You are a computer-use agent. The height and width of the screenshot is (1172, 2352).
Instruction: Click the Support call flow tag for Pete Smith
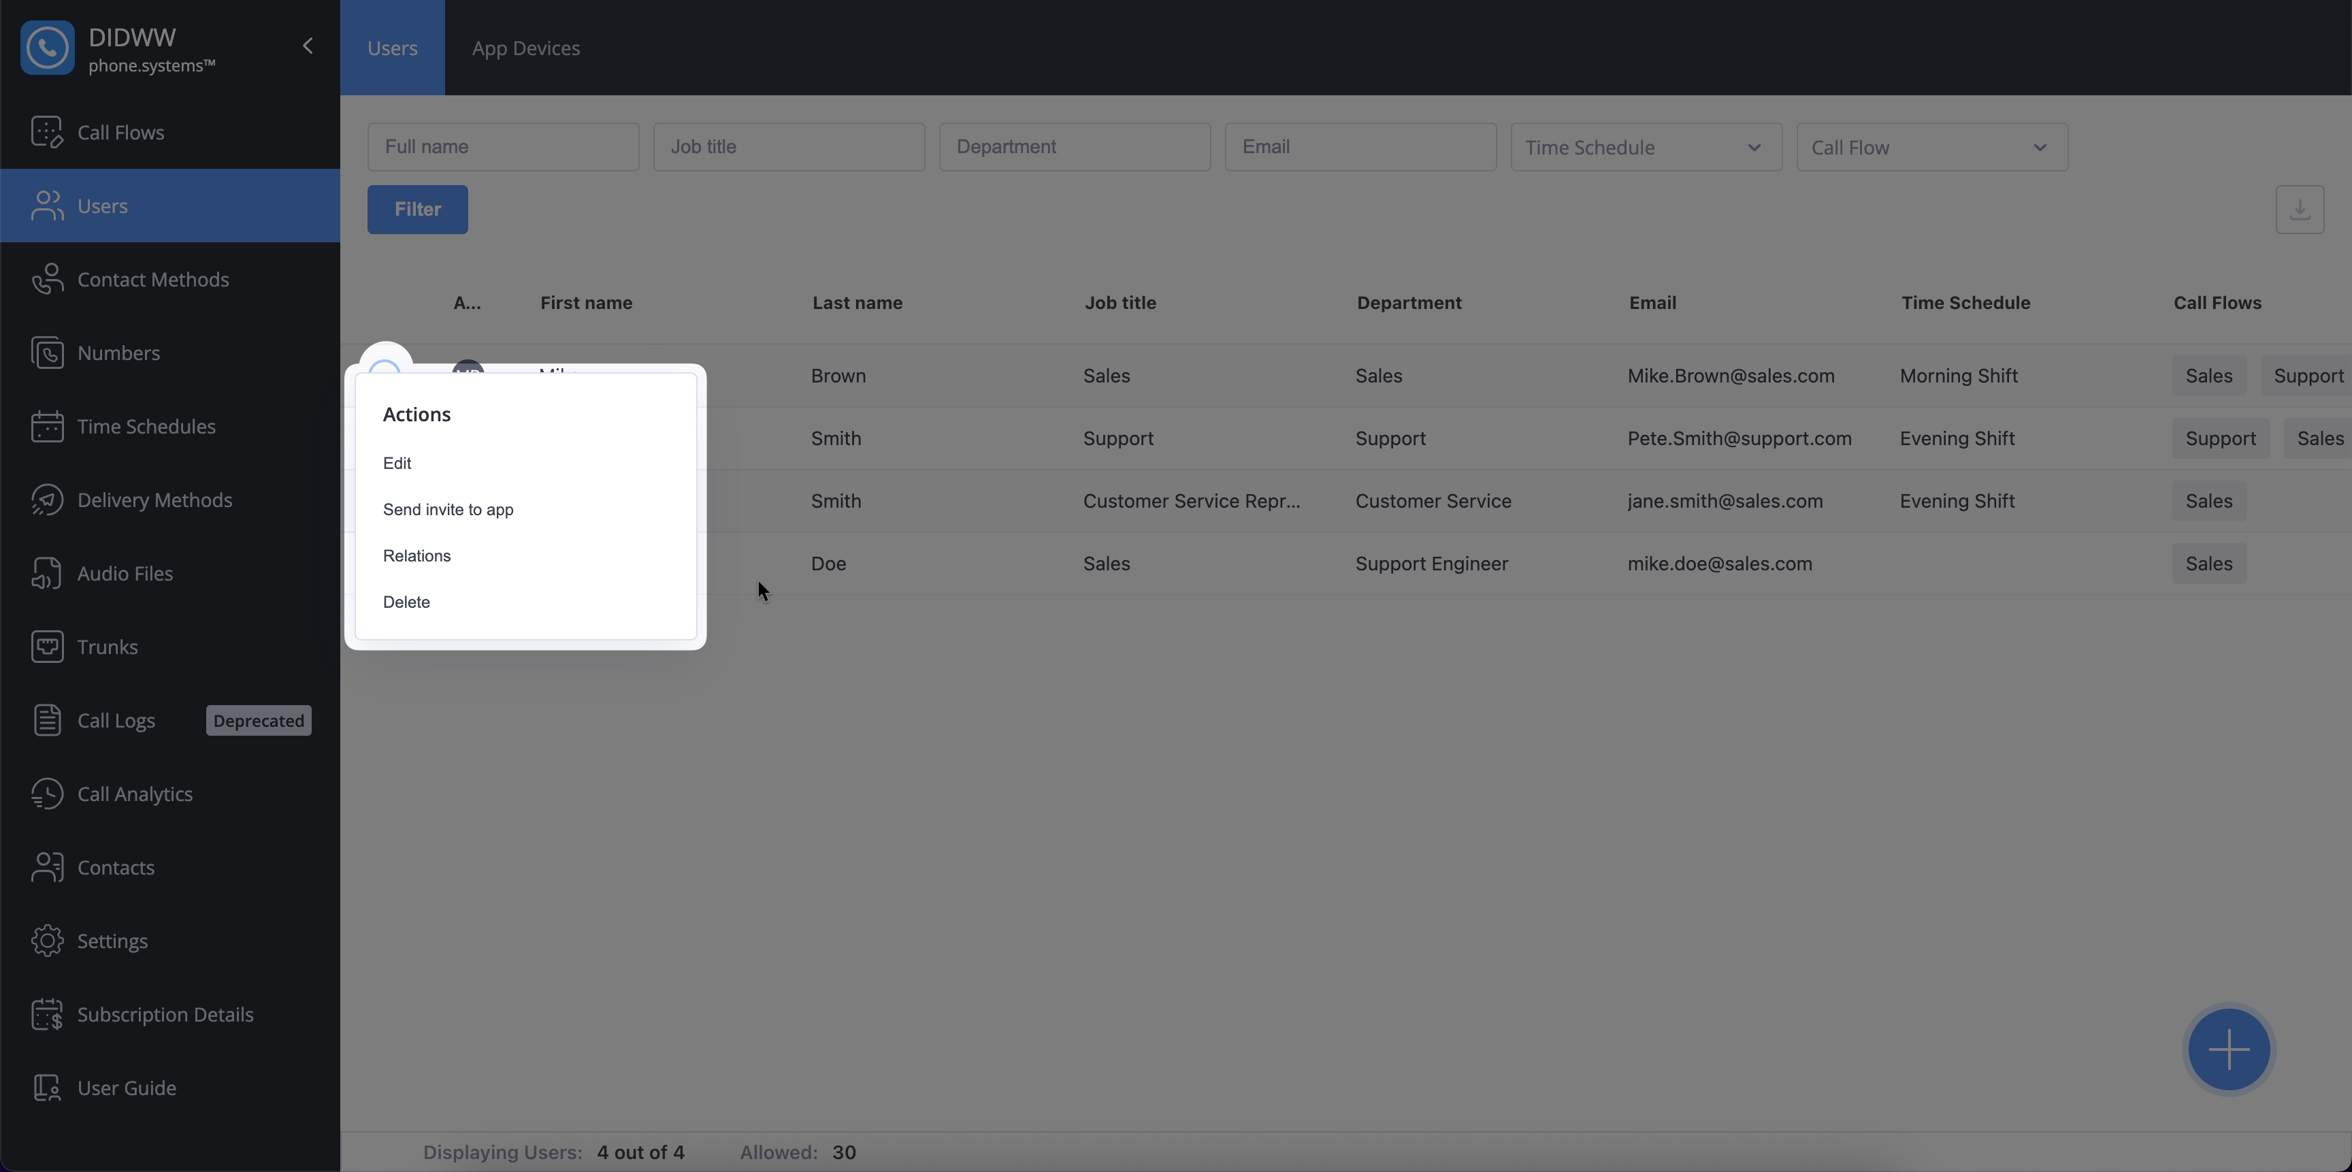2219,438
